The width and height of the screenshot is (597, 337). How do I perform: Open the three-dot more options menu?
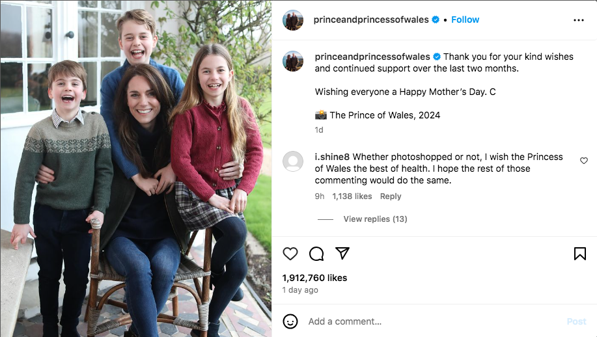579,20
